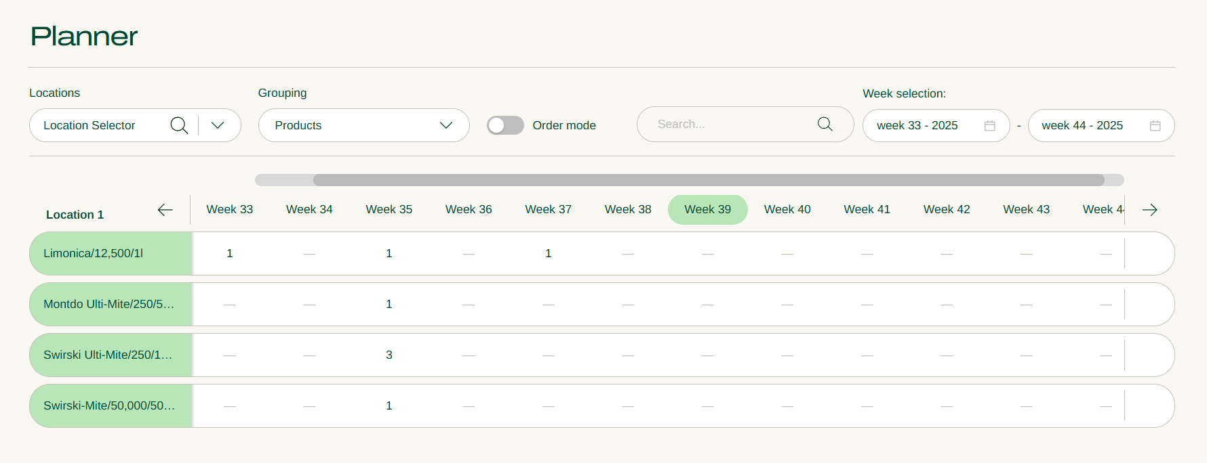Select the week 33 - 2025 start field

pyautogui.click(x=936, y=125)
